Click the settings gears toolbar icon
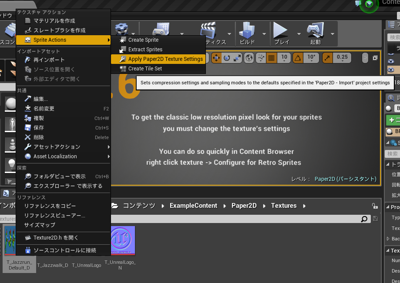This screenshot has width=400, height=283. click(x=121, y=29)
